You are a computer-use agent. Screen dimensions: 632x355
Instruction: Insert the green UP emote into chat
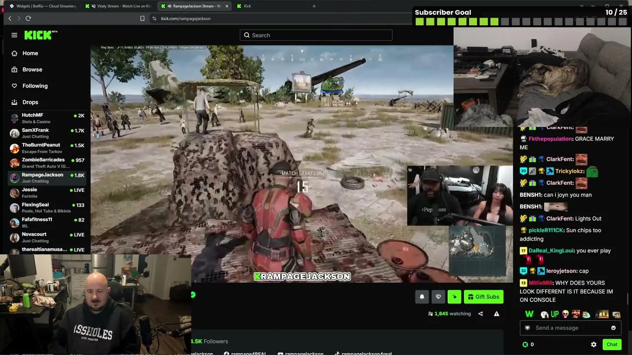[x=554, y=314]
